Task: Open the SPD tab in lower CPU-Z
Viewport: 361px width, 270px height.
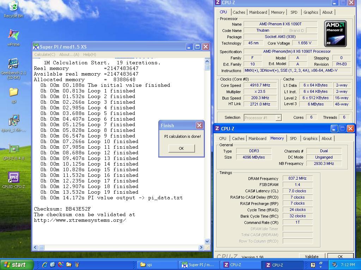Action: tap(293, 139)
